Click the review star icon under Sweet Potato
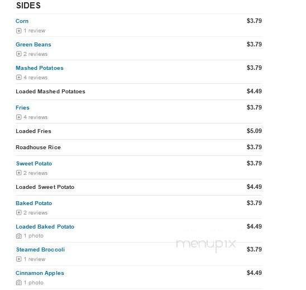 [19, 173]
